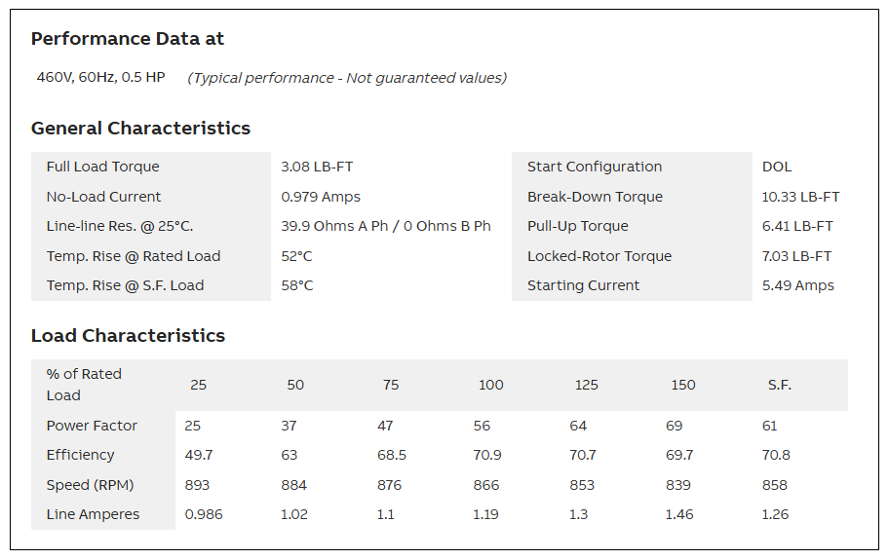Click the Temp. Rise @ S.F. Load label

click(126, 285)
